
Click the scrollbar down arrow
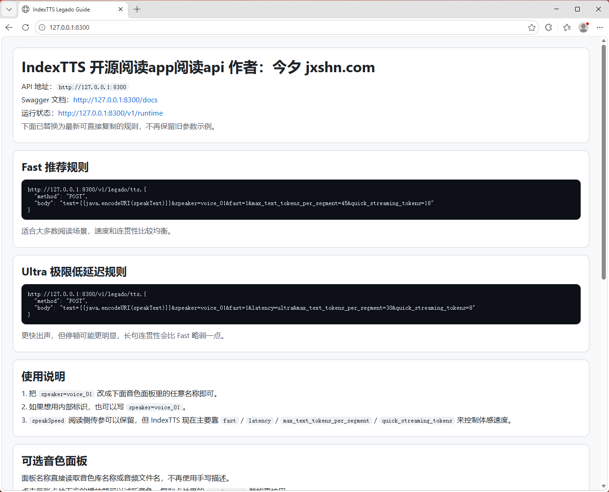click(604, 486)
